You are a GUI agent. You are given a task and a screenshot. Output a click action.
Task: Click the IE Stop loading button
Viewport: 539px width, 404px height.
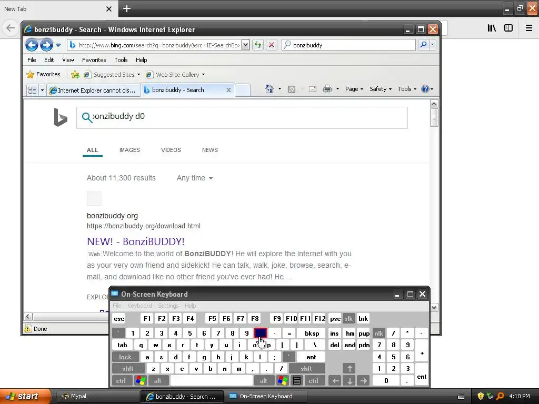272,45
